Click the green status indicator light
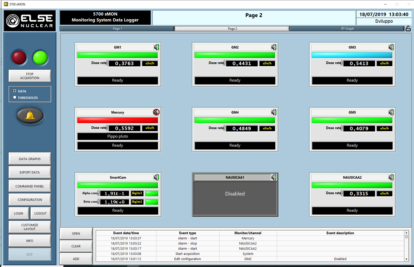Screen dimensions: 414x267 40,57
